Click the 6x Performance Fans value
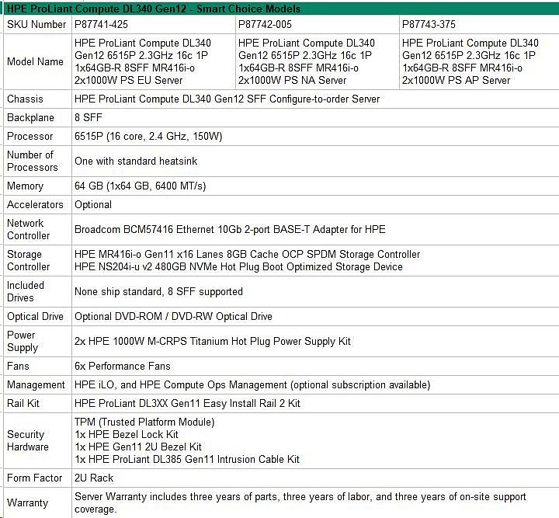The width and height of the screenshot is (559, 518). (x=122, y=366)
